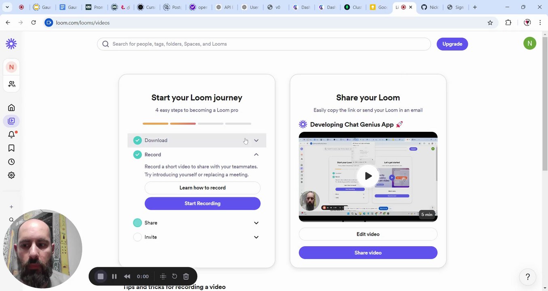
Task: Open Settings gear icon in the sidebar
Action: point(11,175)
